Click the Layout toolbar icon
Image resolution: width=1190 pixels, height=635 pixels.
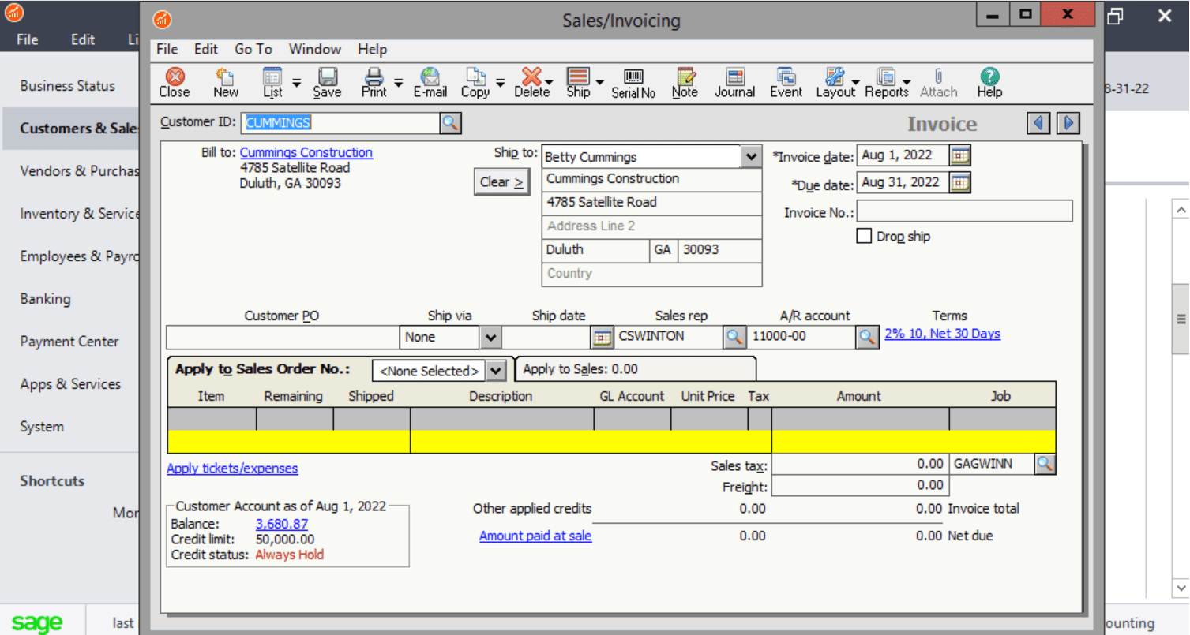click(835, 83)
